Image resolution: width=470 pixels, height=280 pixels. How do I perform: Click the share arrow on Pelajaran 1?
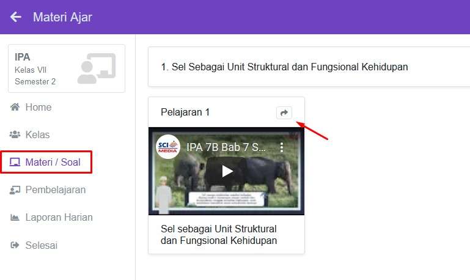[x=284, y=112]
